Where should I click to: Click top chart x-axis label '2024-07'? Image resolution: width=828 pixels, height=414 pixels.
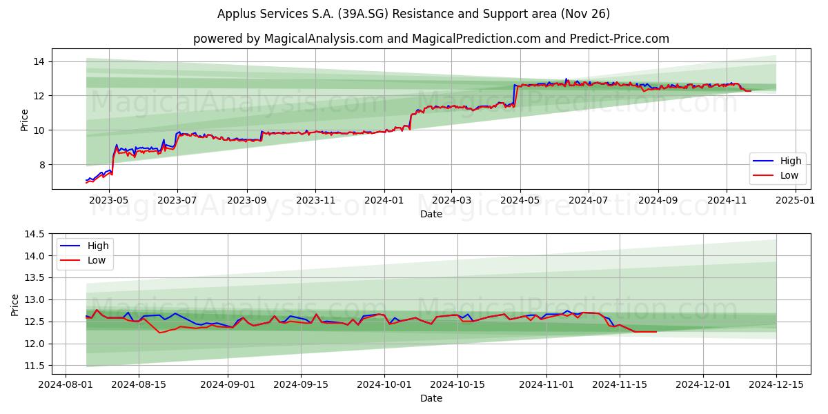[x=588, y=201]
